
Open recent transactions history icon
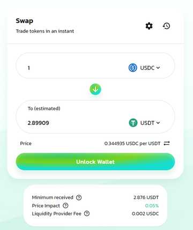click(166, 26)
